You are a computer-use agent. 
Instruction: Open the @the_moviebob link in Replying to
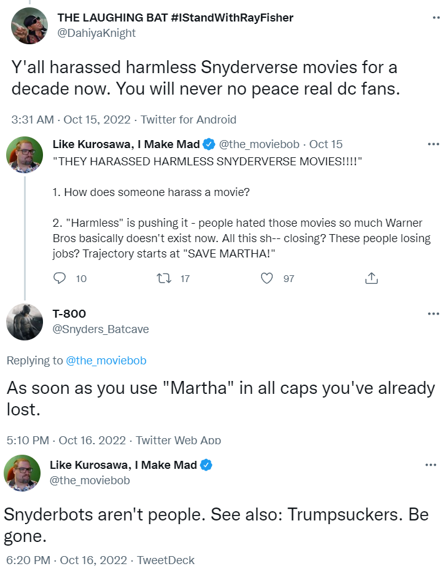(106, 361)
